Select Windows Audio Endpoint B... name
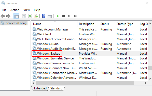Viewport: 152px width, 96px height. click(57, 49)
